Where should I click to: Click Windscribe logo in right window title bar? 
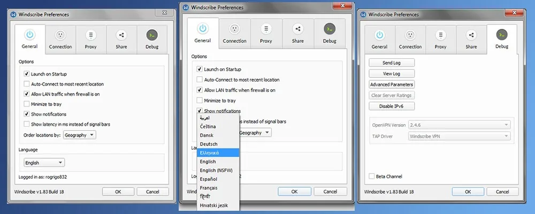pyautogui.click(x=363, y=14)
